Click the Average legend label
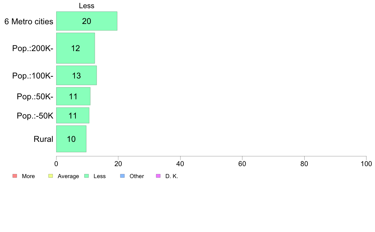 pyautogui.click(x=68, y=176)
